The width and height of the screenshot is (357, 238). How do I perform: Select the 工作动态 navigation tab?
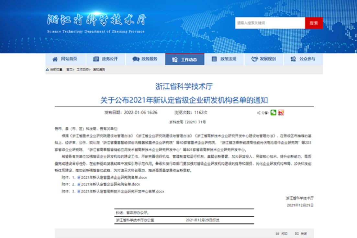pos(185,59)
